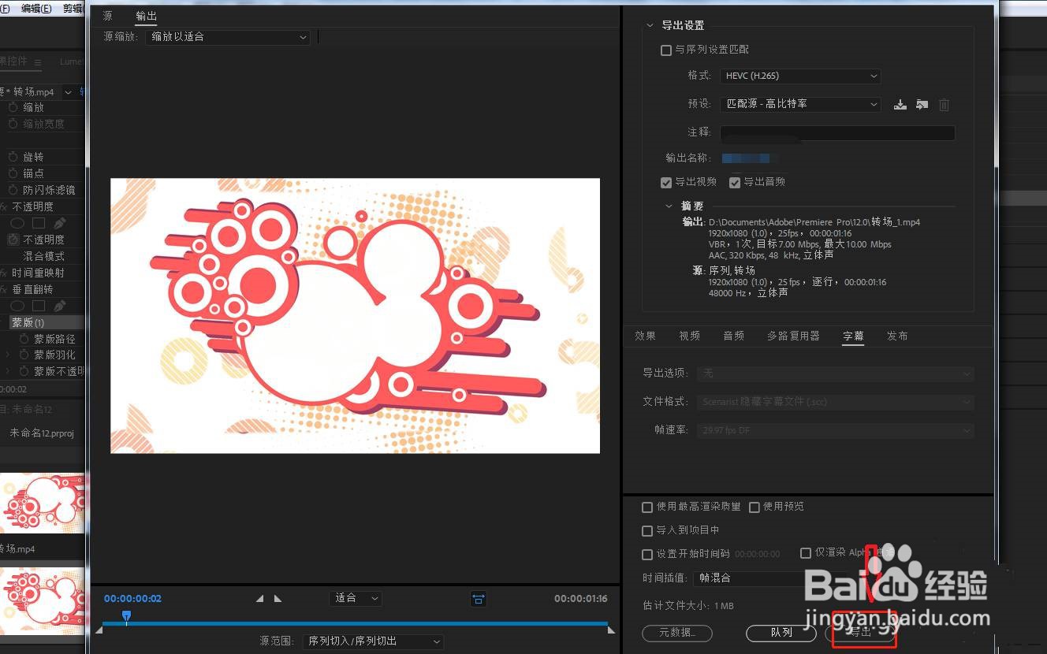
Task: Open the 源缩放 dropdown
Action: point(228,37)
